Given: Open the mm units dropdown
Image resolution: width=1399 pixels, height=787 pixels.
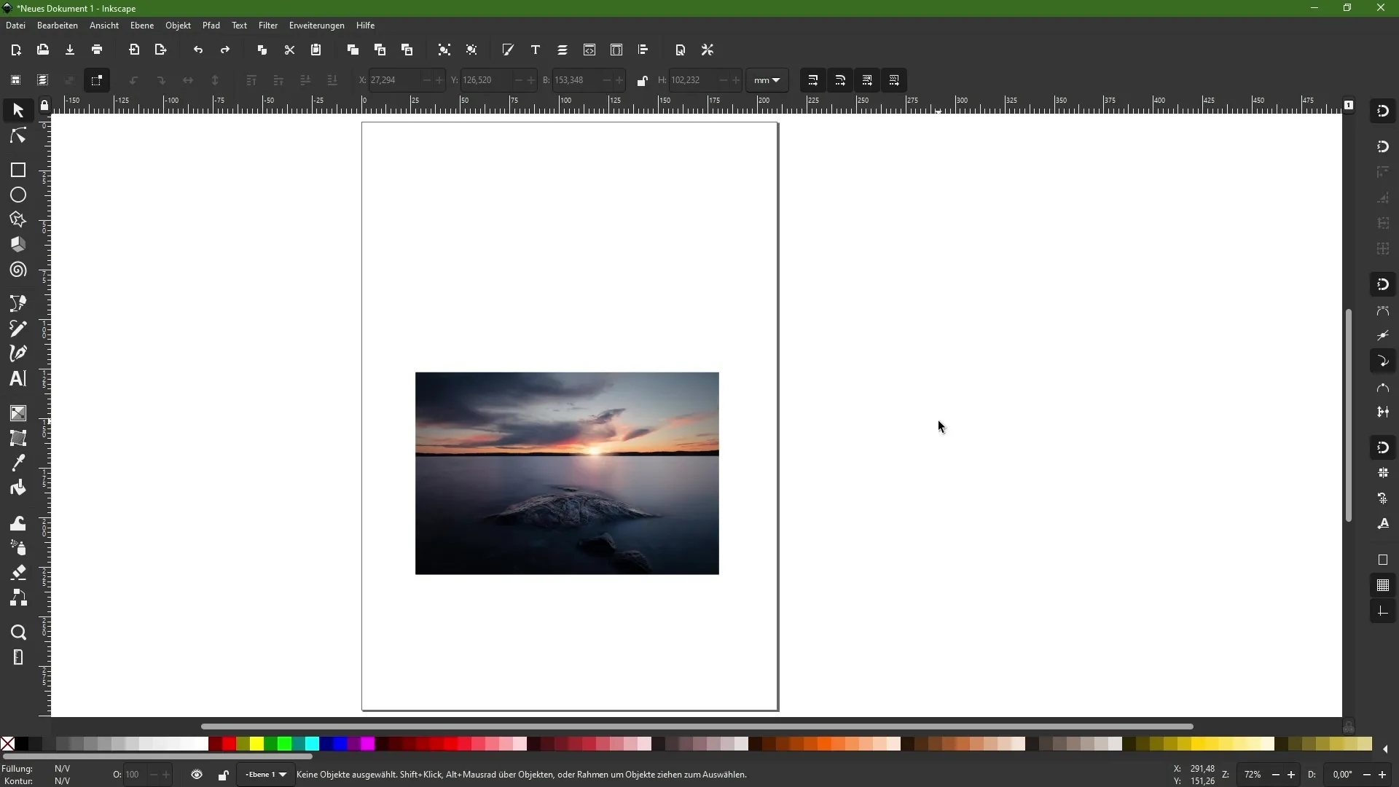Looking at the screenshot, I should pos(767,80).
